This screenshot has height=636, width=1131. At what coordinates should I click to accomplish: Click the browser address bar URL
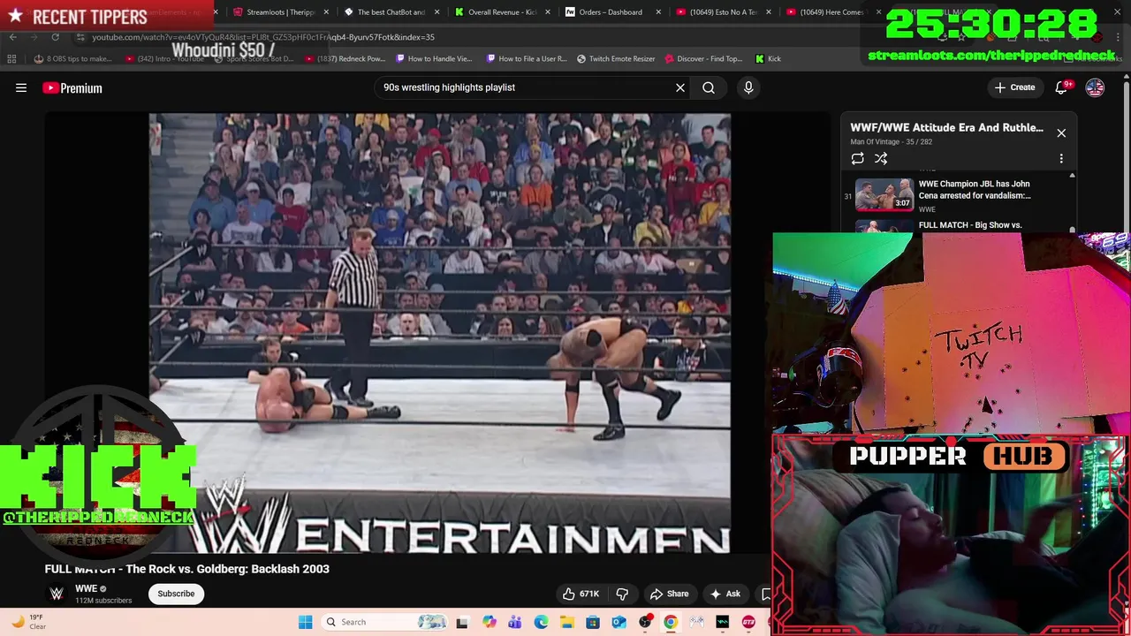263,37
